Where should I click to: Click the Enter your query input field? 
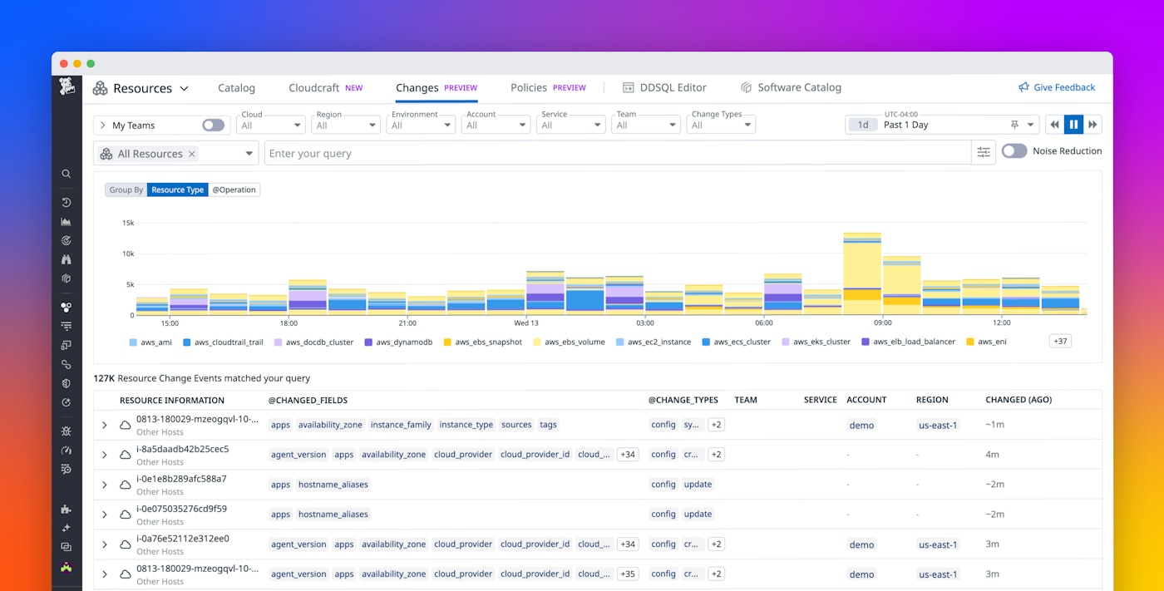[582, 152]
